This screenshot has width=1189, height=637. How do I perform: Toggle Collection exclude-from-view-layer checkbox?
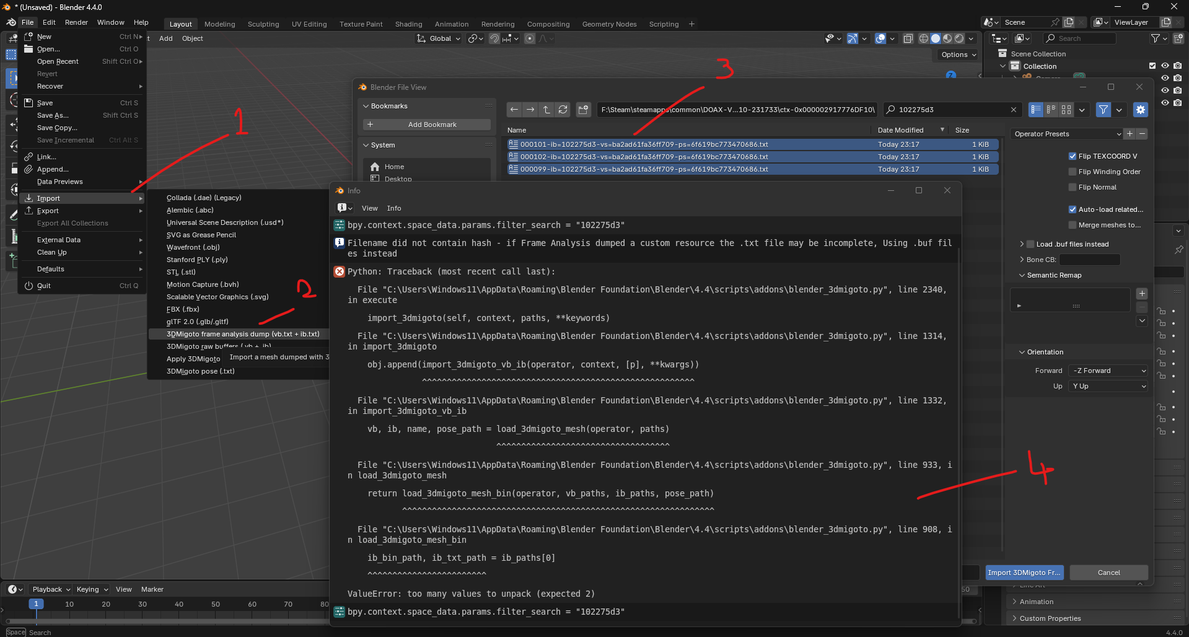[1152, 66]
